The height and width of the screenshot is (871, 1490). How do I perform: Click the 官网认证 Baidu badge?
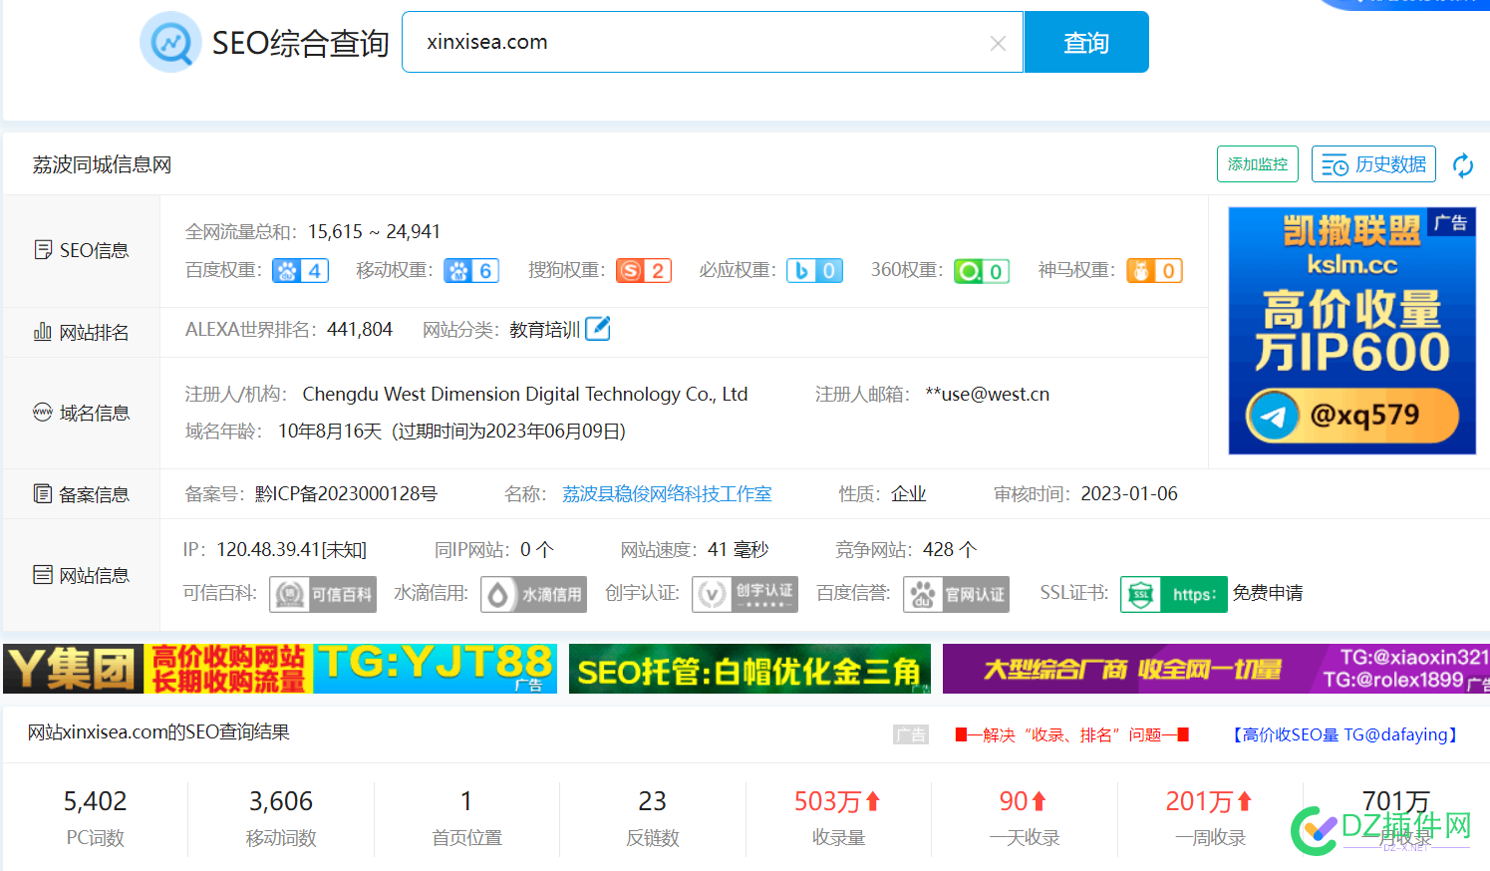point(956,594)
